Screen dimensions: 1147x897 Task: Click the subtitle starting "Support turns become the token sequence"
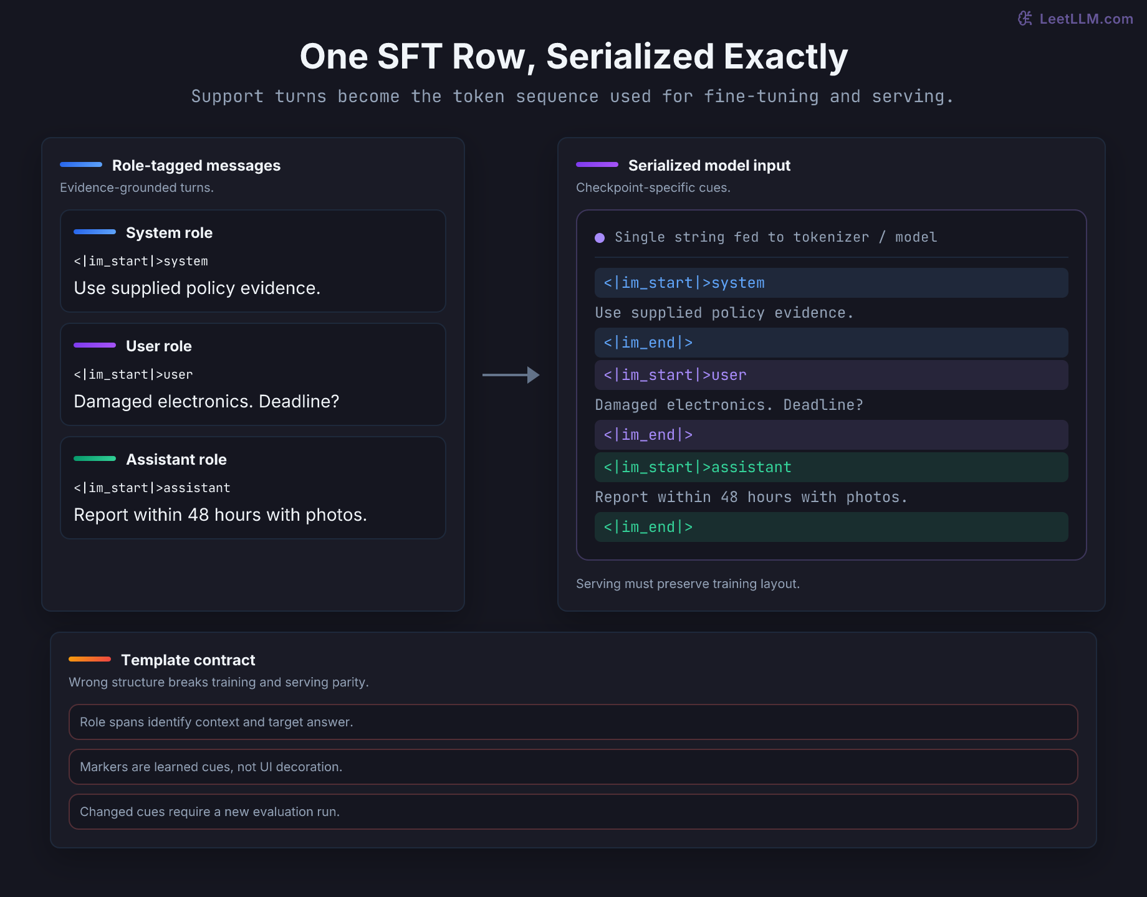[572, 97]
